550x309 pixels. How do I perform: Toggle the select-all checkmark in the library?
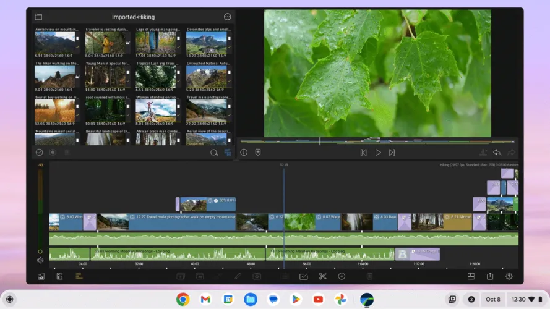[x=39, y=152]
